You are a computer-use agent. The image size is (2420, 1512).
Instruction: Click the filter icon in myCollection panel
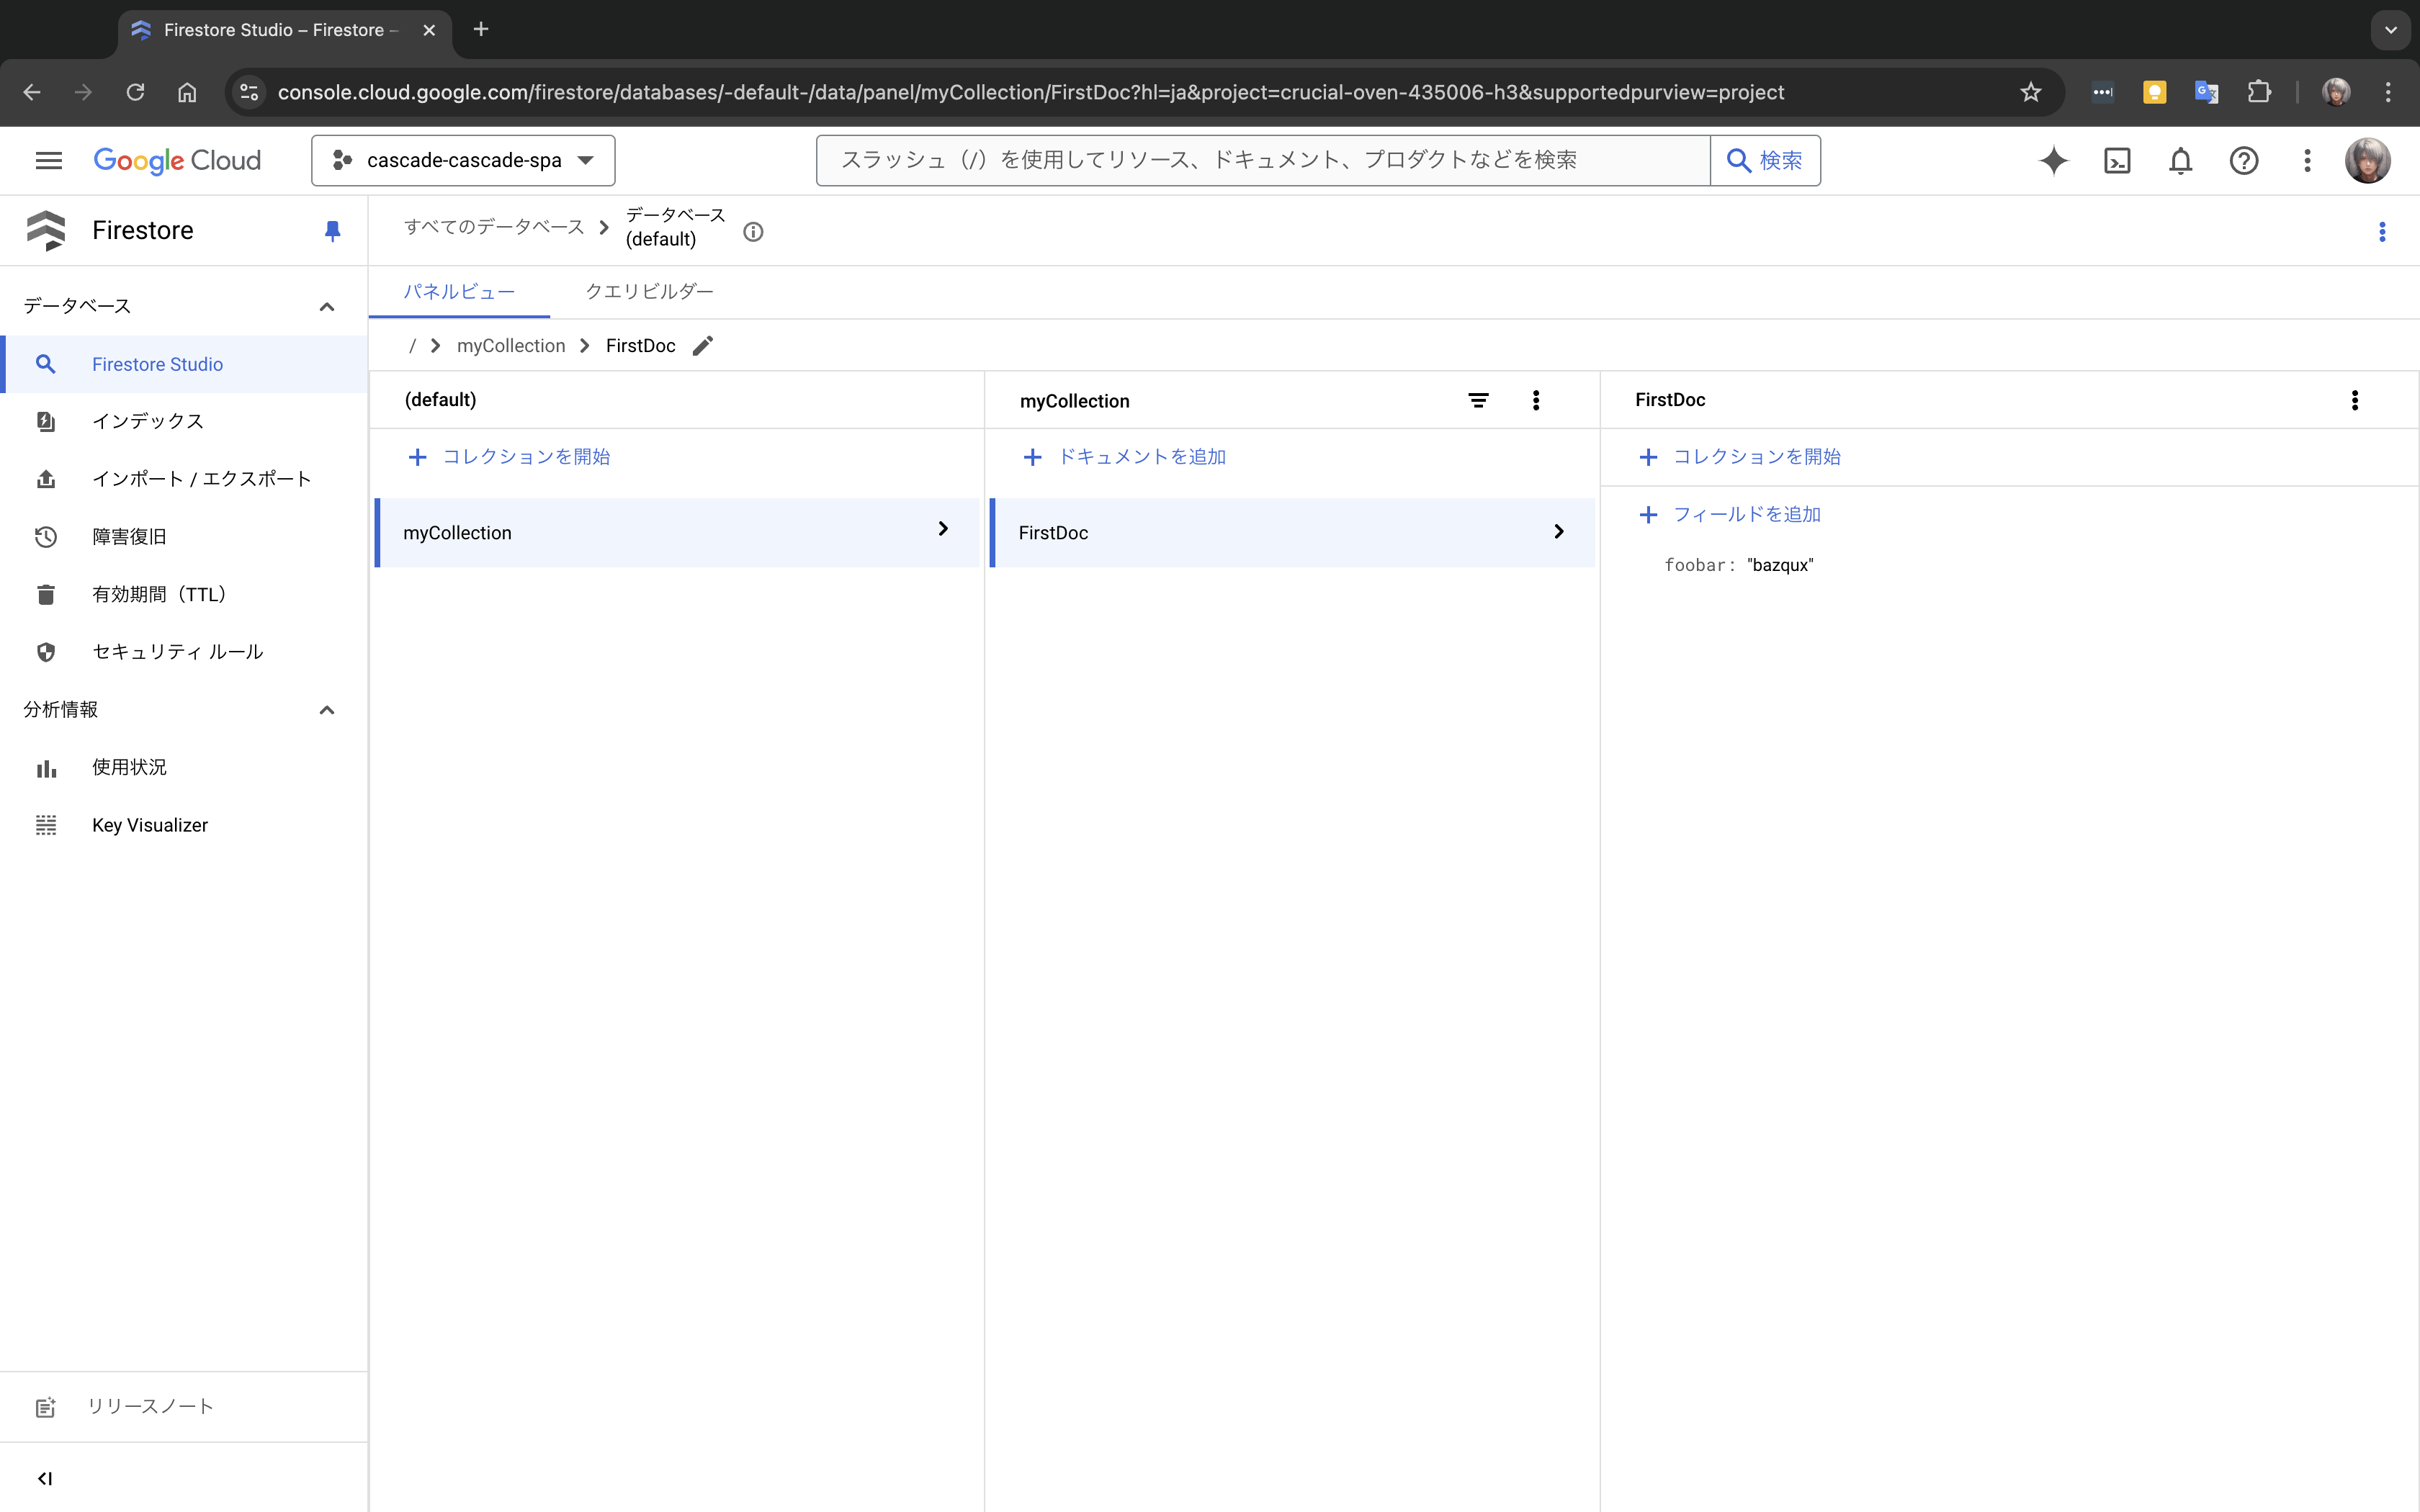[x=1478, y=401]
